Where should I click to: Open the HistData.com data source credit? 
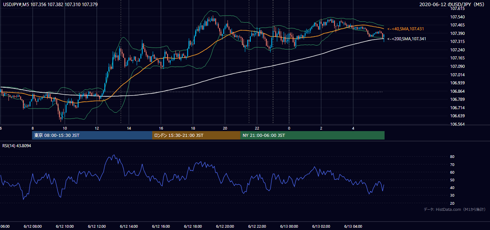pyautogui.click(x=455, y=209)
